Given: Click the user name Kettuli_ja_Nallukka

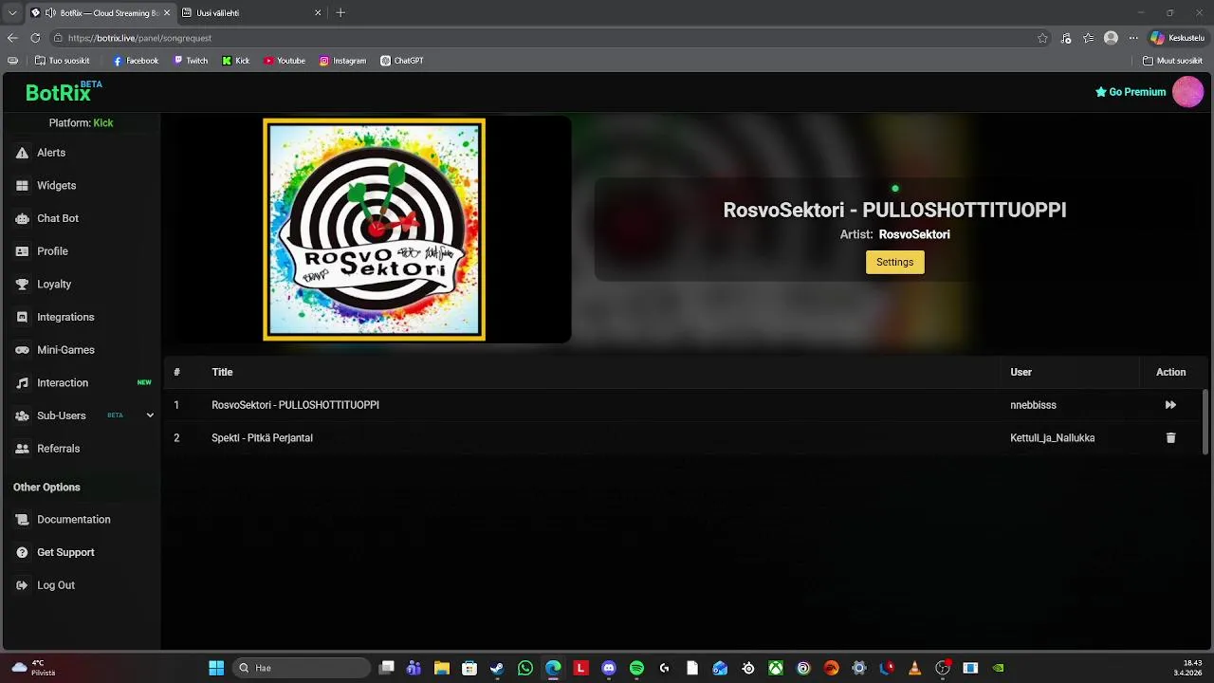Looking at the screenshot, I should click(x=1052, y=438).
